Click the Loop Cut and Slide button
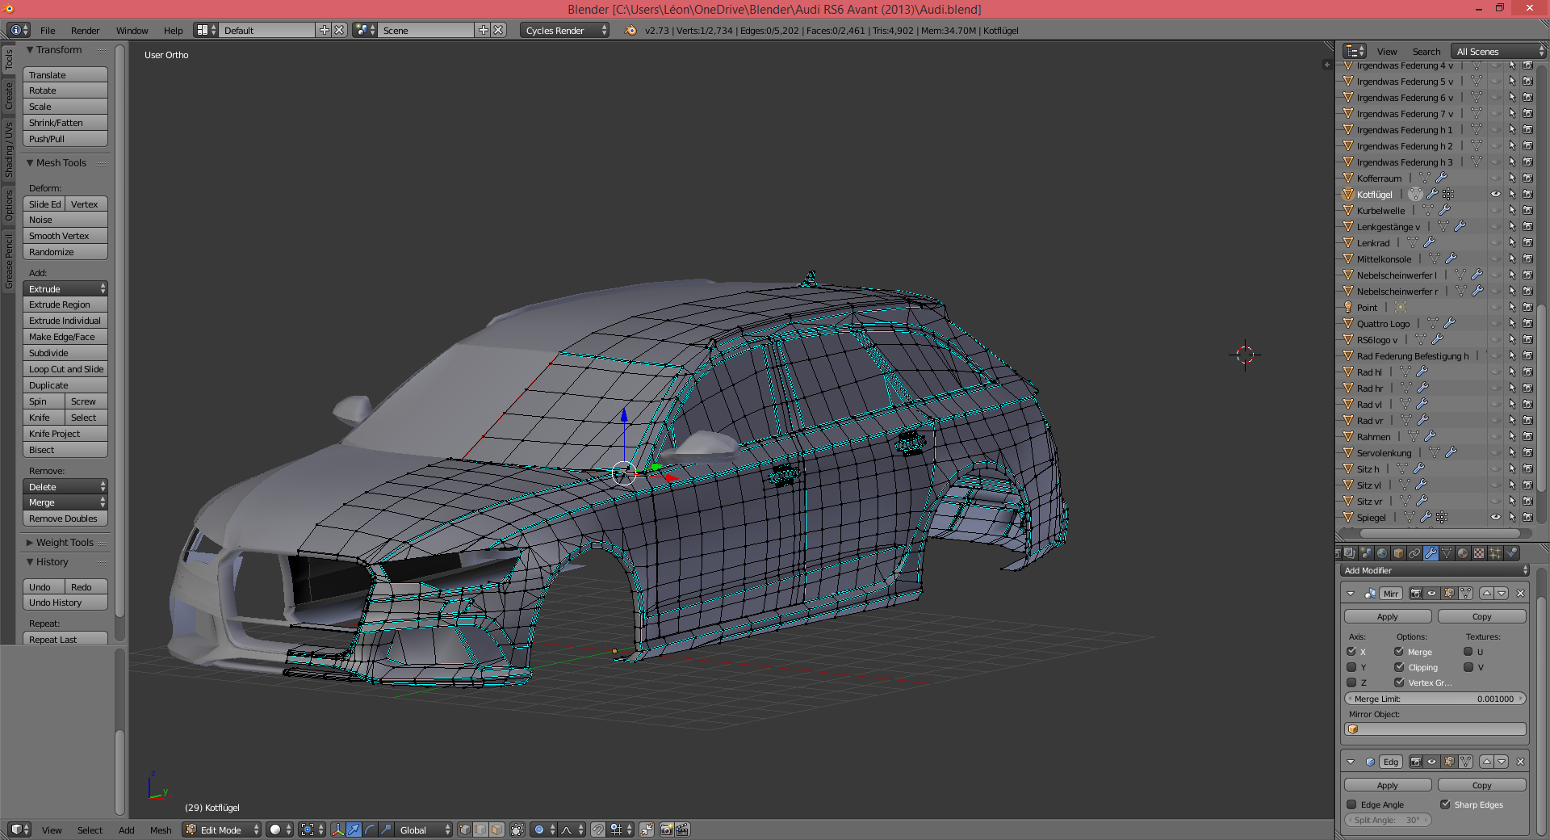Image resolution: width=1550 pixels, height=840 pixels. coord(65,369)
